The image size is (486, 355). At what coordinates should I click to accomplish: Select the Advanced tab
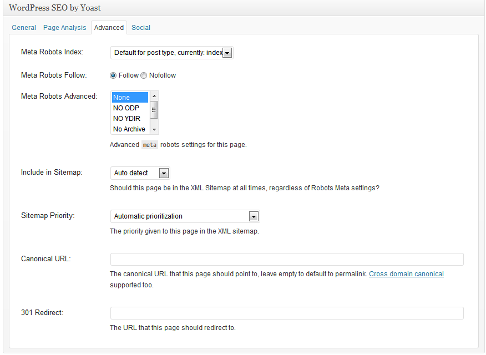[x=109, y=27]
